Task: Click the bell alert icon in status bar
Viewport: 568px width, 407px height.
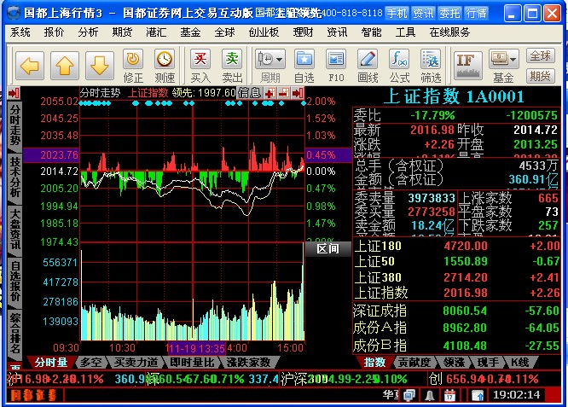Action: coord(430,395)
